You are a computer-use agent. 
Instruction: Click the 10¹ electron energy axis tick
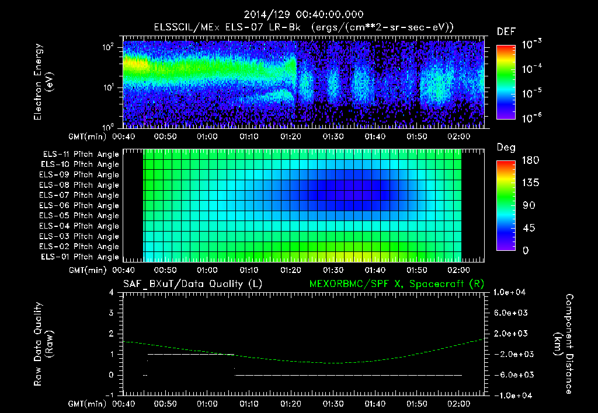[x=108, y=87]
